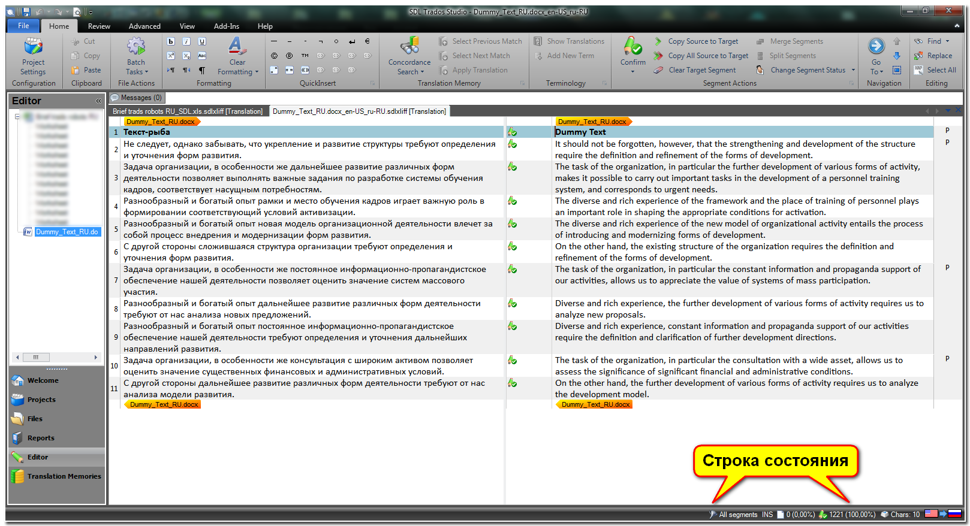
Task: Open the Concordance Search dropdown
Action: click(x=410, y=72)
